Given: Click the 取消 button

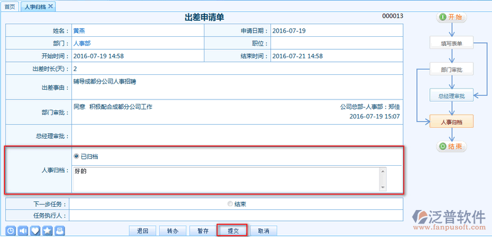Looking at the screenshot, I should coord(264,231).
